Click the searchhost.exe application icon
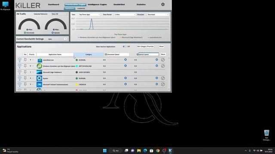Screen dimensions: 275x154 [x=40, y=60]
